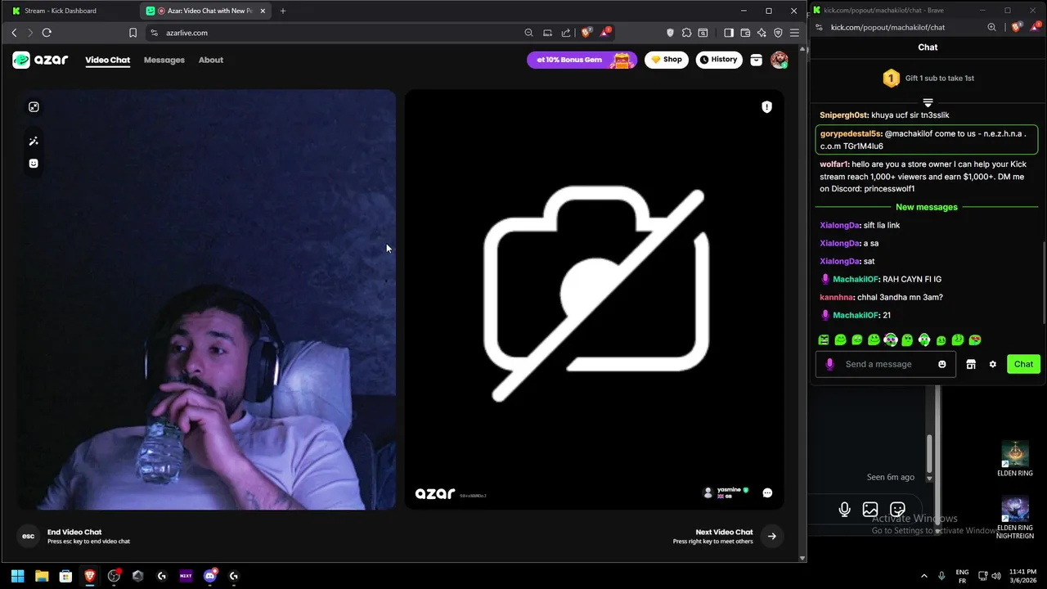
Task: Click the Azar logo in the header
Action: coord(40,60)
